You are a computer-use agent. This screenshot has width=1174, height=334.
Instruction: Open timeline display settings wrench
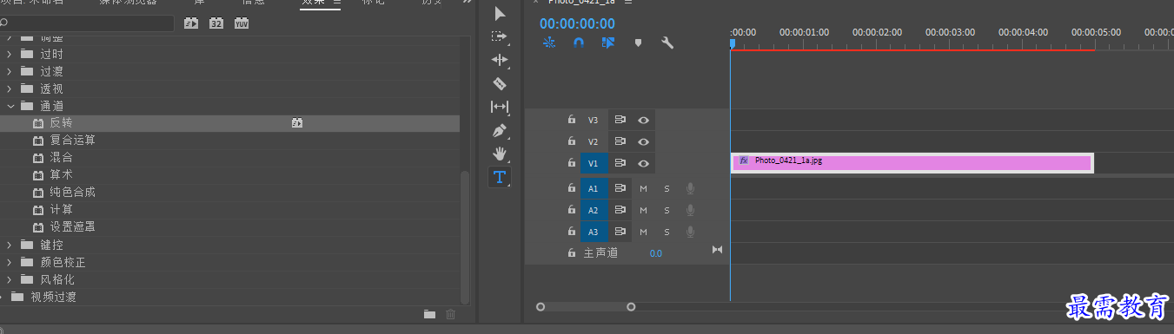tap(667, 42)
